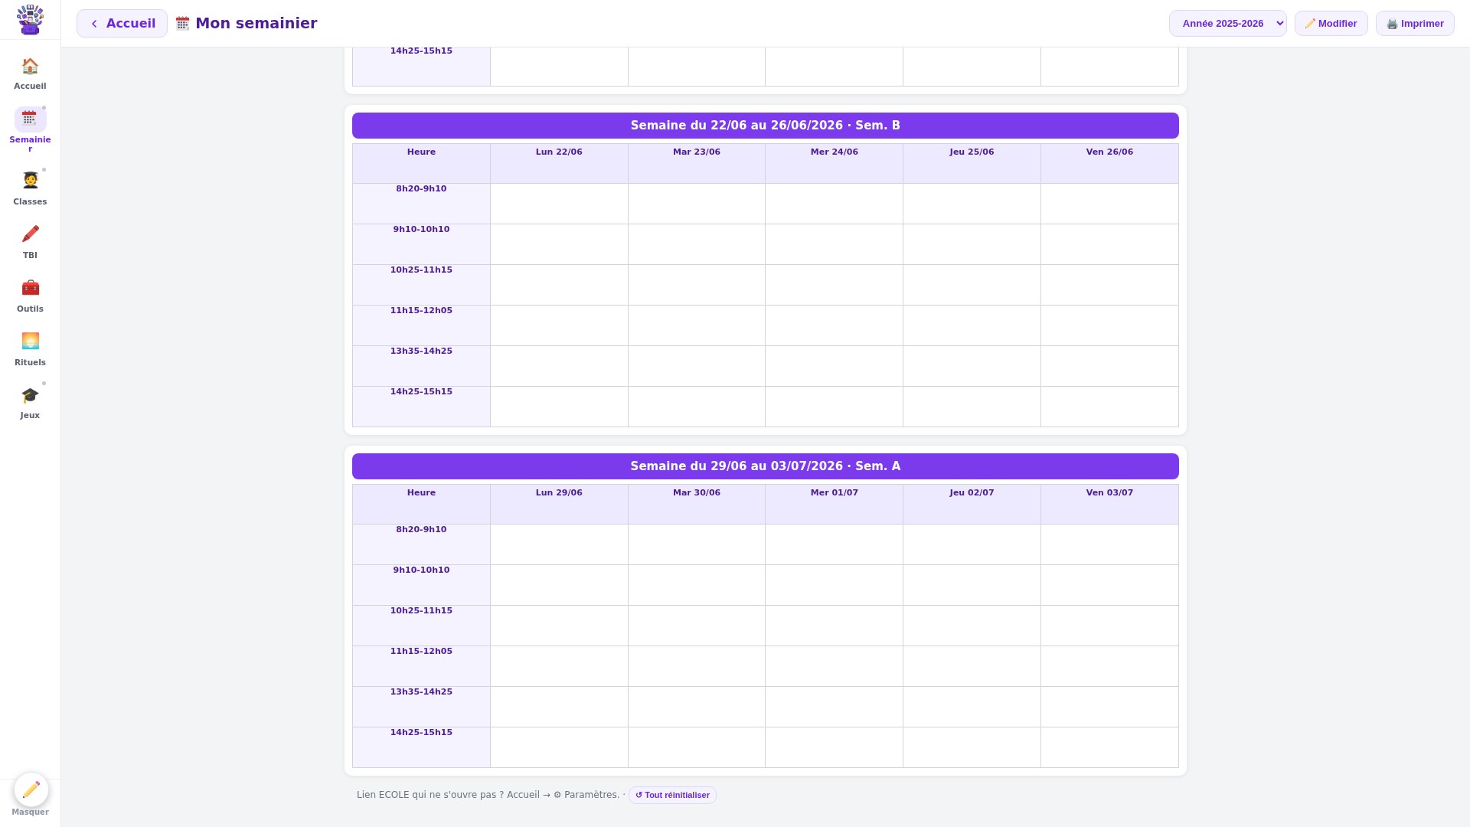Click Mar 30/06 cell at 9h10-10h10
1470x827 pixels.
pos(697,585)
